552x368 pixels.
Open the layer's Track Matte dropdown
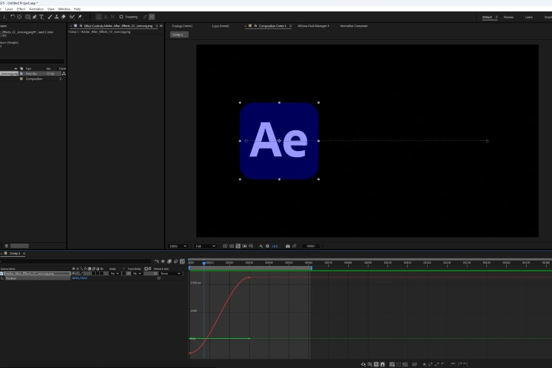137,273
